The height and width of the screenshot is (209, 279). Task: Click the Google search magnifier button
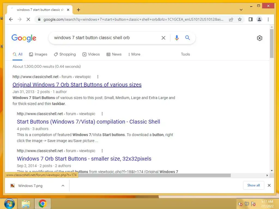(187, 38)
